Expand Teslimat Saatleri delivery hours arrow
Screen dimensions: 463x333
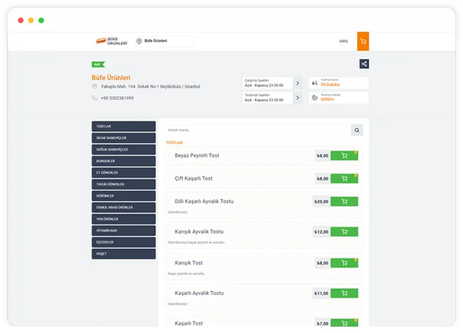pos(297,97)
